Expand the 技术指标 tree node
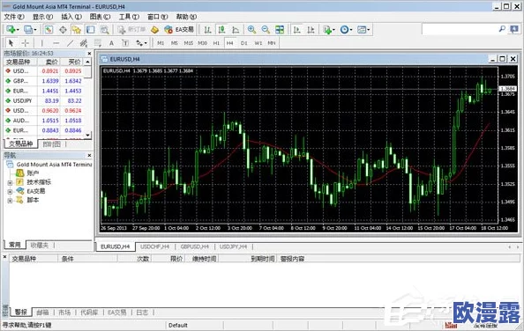The image size is (524, 331). click(x=10, y=183)
